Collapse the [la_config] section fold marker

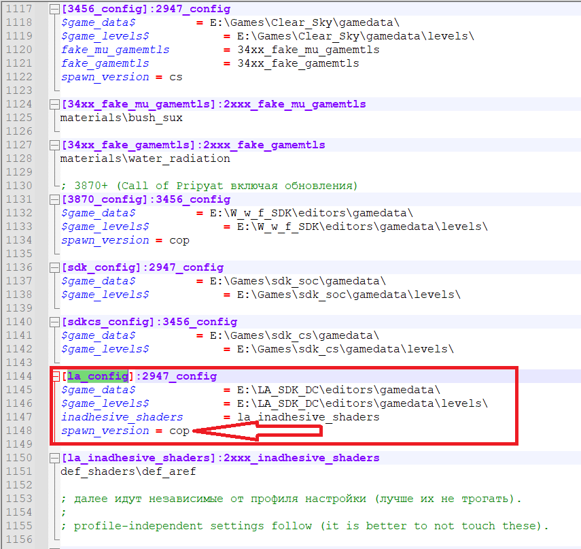[55, 377]
